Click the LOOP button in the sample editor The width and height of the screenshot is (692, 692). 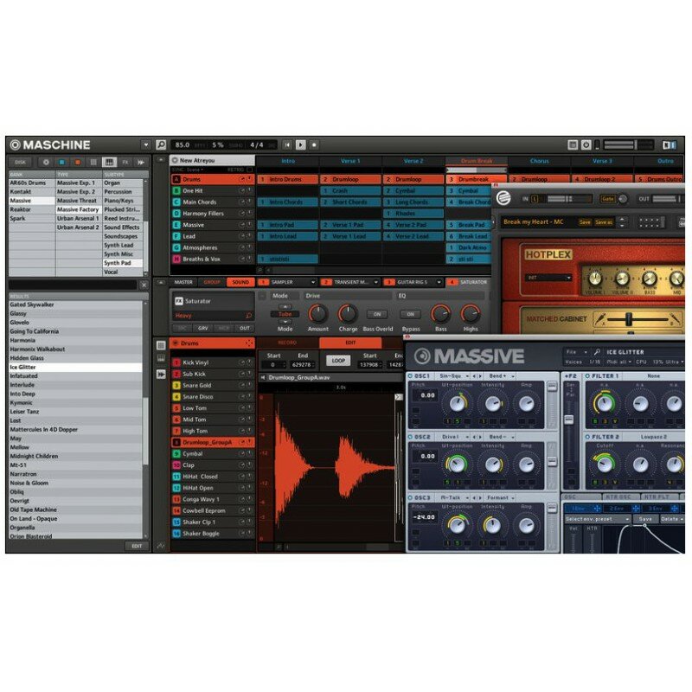click(x=338, y=360)
